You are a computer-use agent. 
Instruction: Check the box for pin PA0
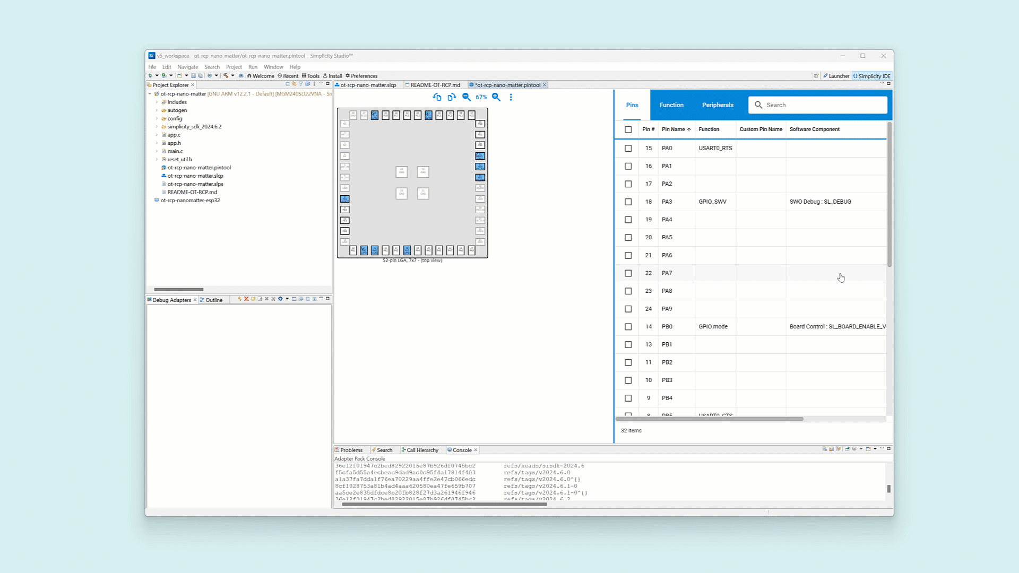(x=628, y=149)
